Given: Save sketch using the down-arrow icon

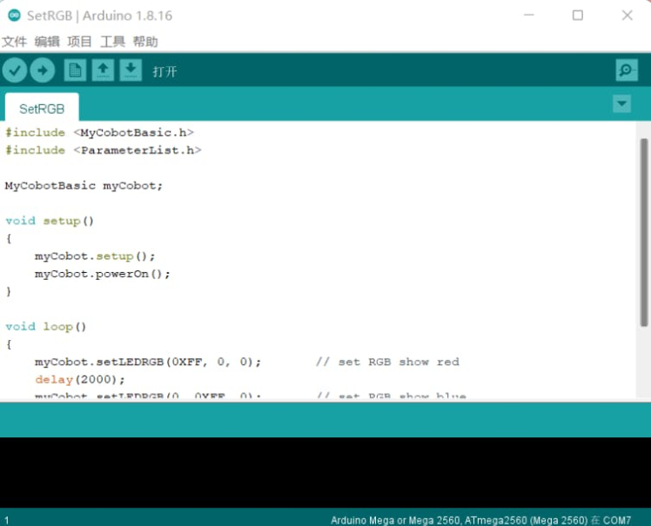Looking at the screenshot, I should coord(131,70).
